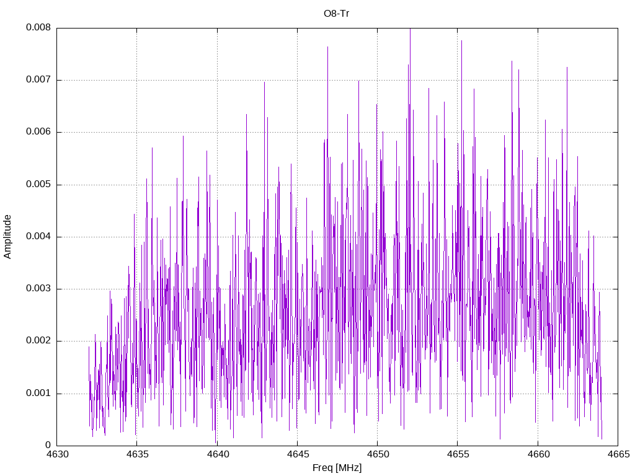The height and width of the screenshot is (476, 635).
Task: Click the plot title O8-Tr
Action: tap(336, 14)
